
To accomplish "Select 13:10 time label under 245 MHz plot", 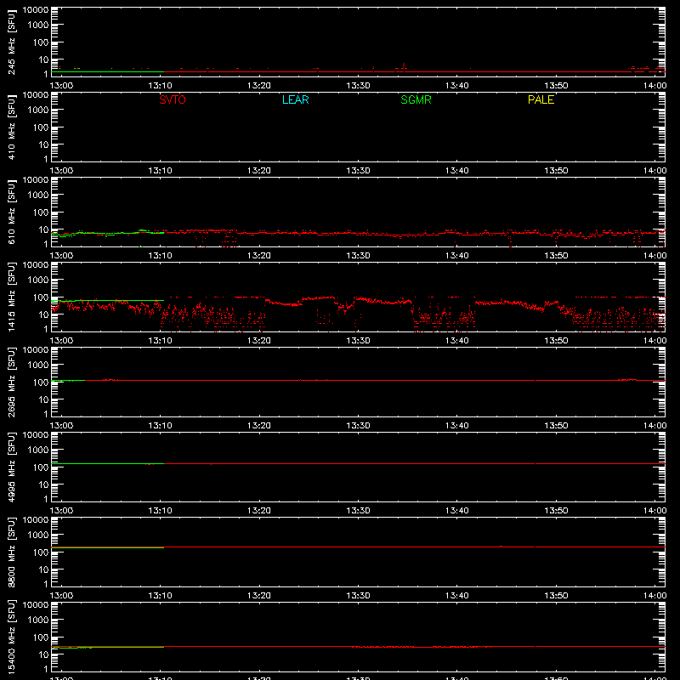I will click(x=160, y=86).
